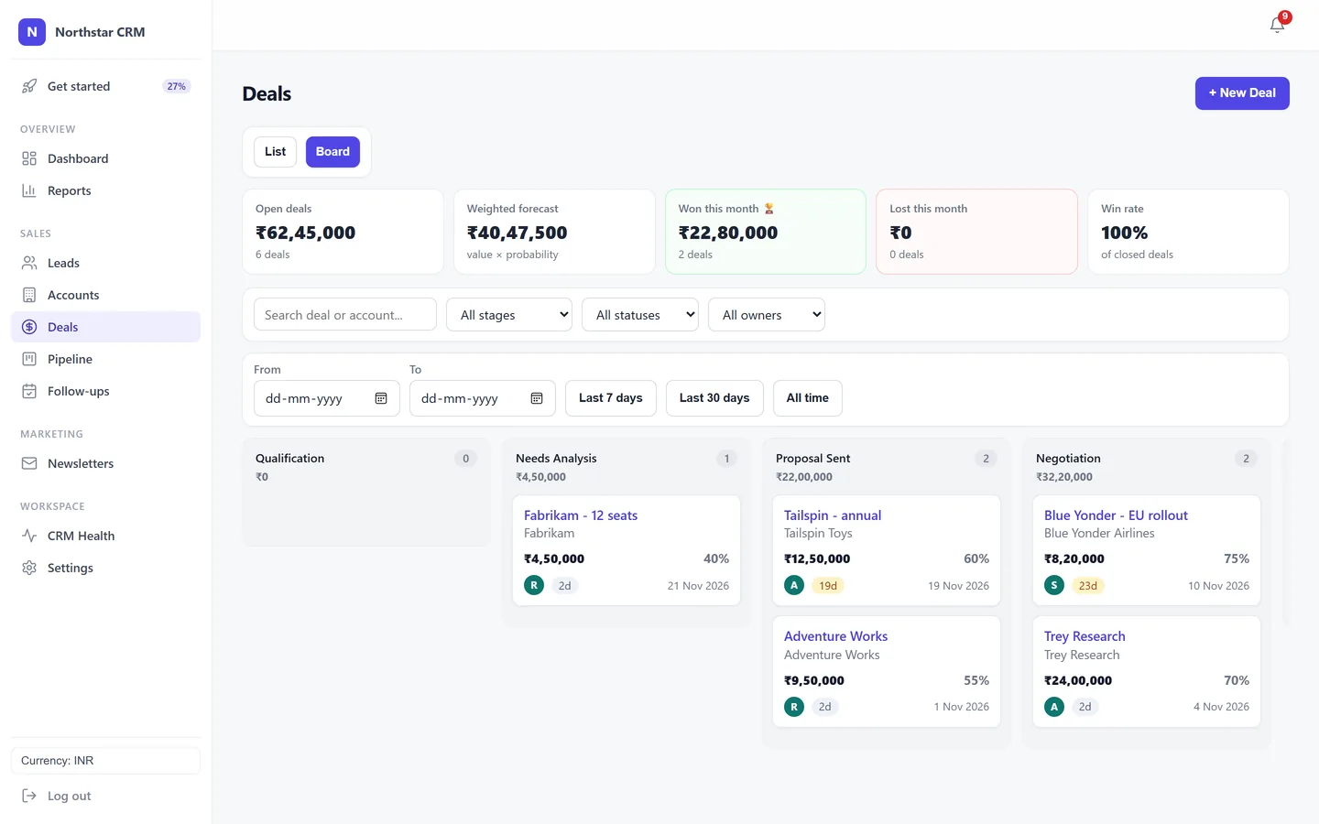Click the Log out arrow icon
The image size is (1319, 824).
coord(29,796)
